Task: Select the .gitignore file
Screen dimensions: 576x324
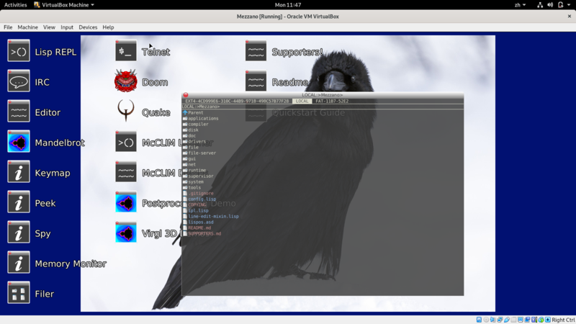Action: tap(198, 193)
